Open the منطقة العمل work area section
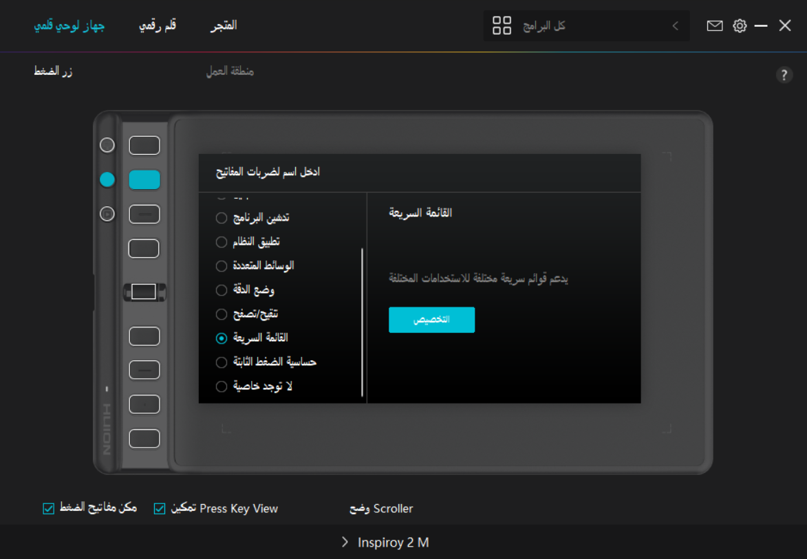Screen dimensions: 807x559 (x=230, y=72)
